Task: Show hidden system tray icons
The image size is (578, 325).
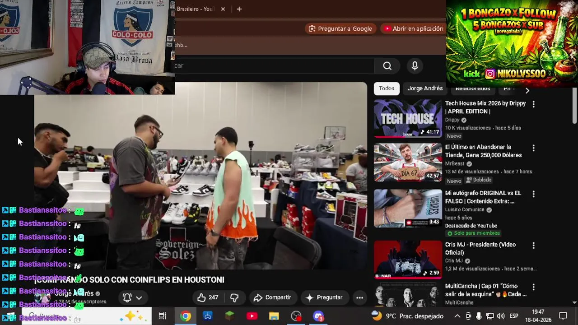Action: coord(457,316)
